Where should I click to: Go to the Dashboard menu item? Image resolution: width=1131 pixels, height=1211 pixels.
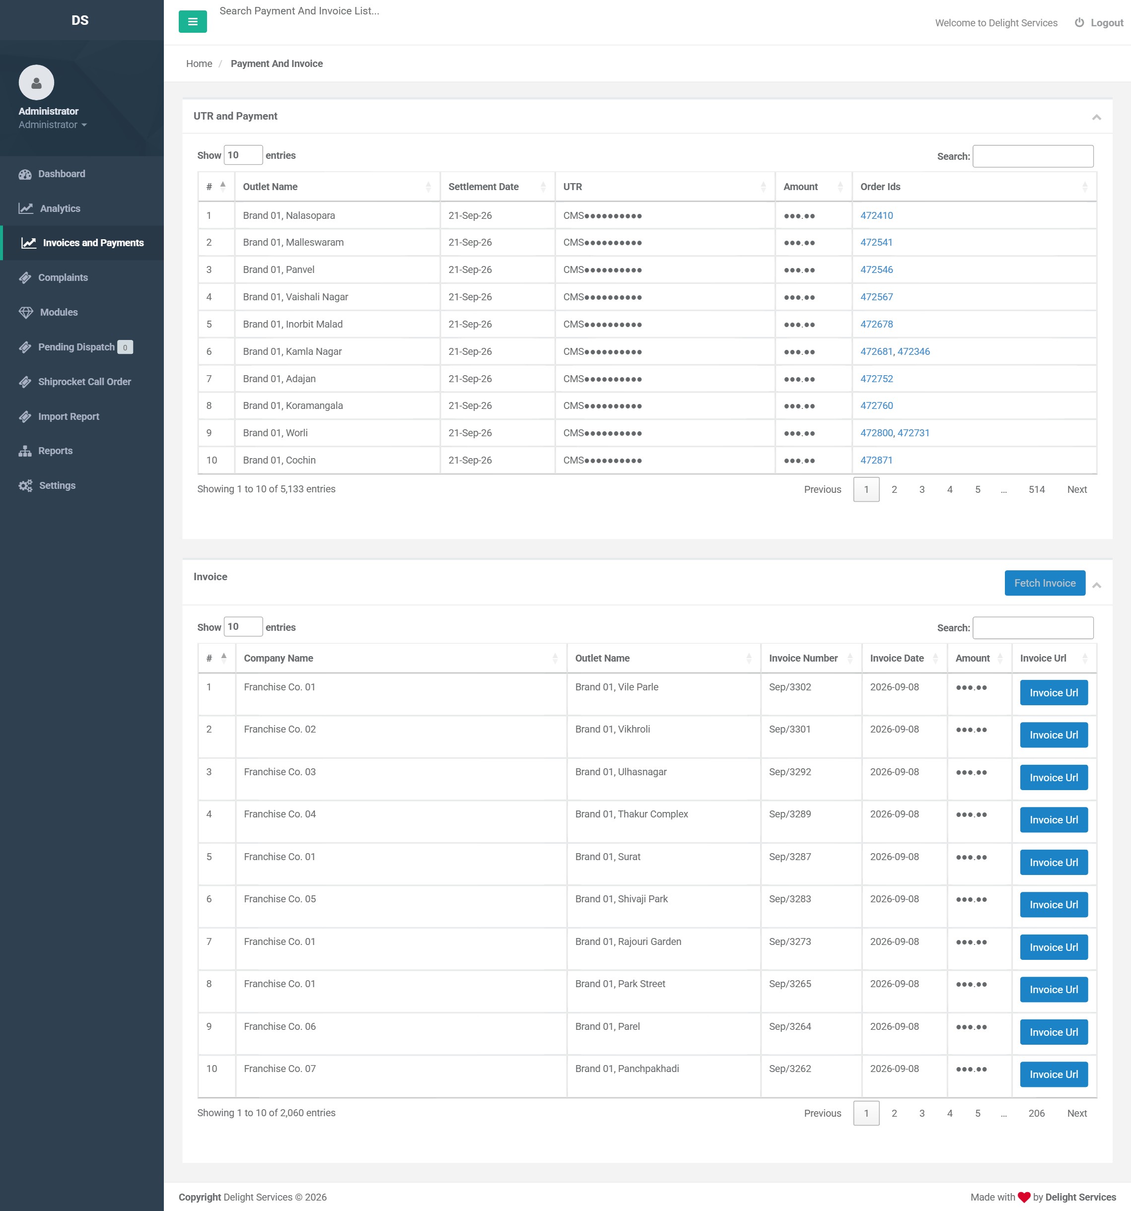(81, 174)
